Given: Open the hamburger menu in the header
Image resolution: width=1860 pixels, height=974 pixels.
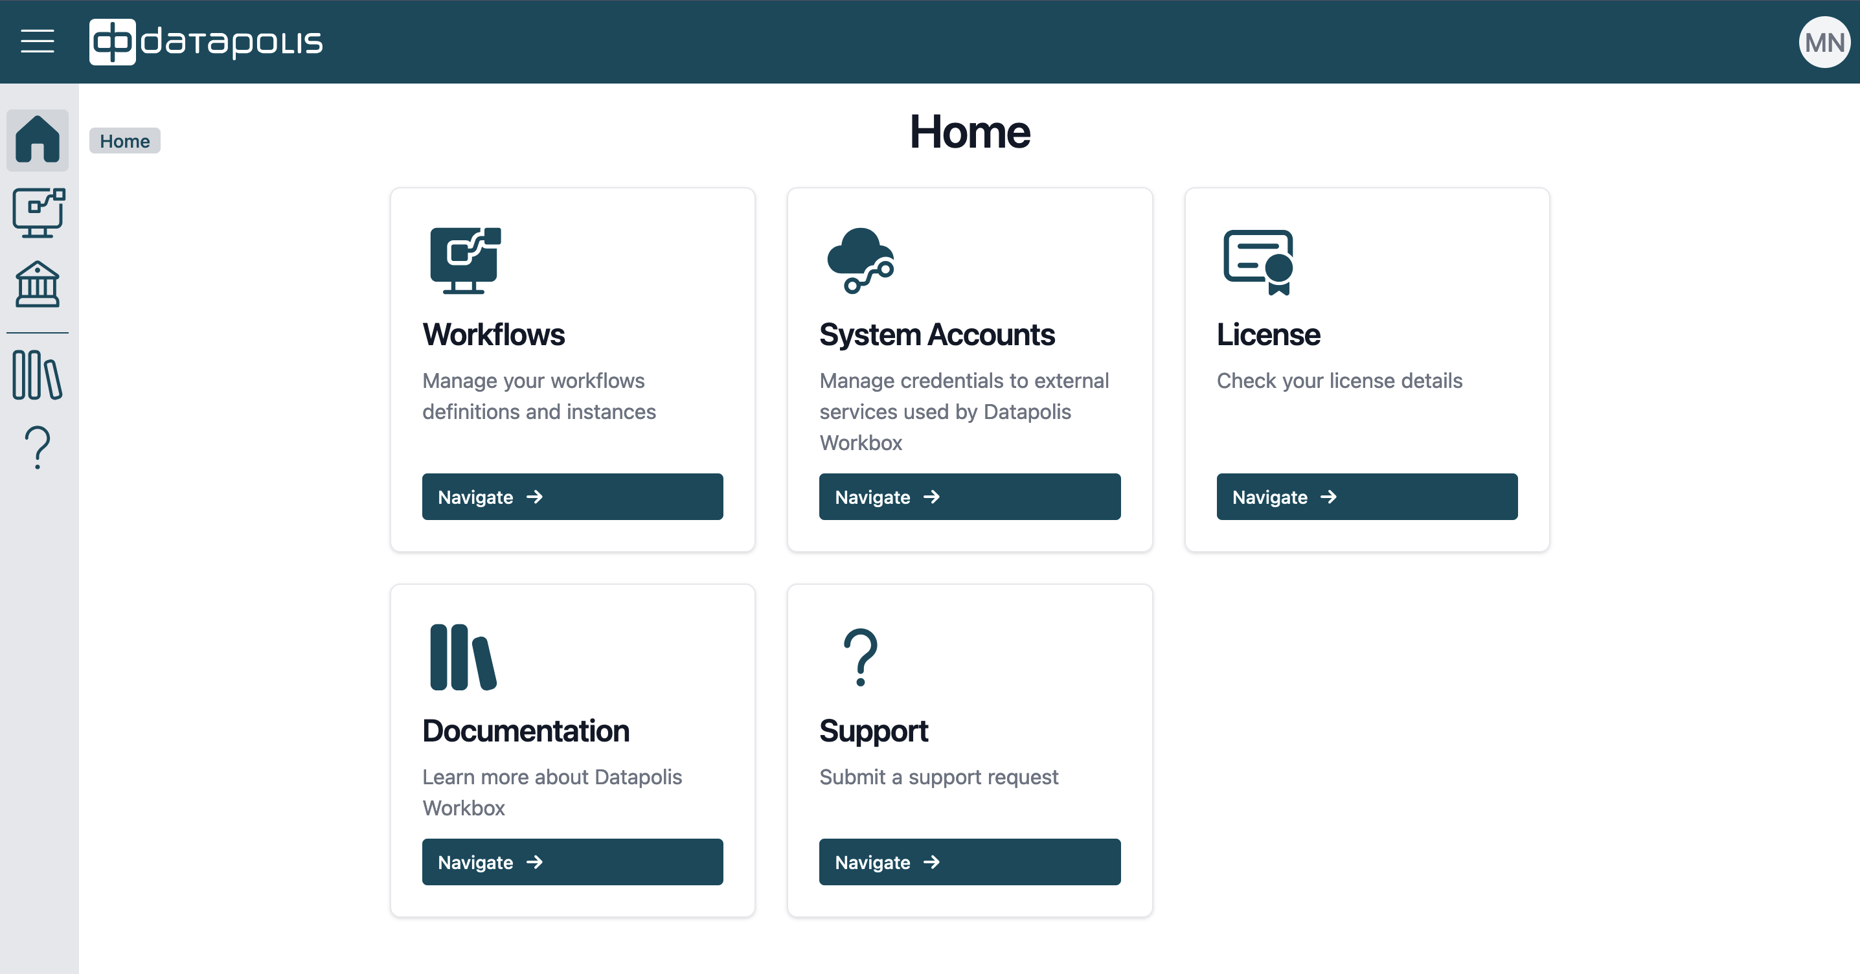Looking at the screenshot, I should (38, 41).
